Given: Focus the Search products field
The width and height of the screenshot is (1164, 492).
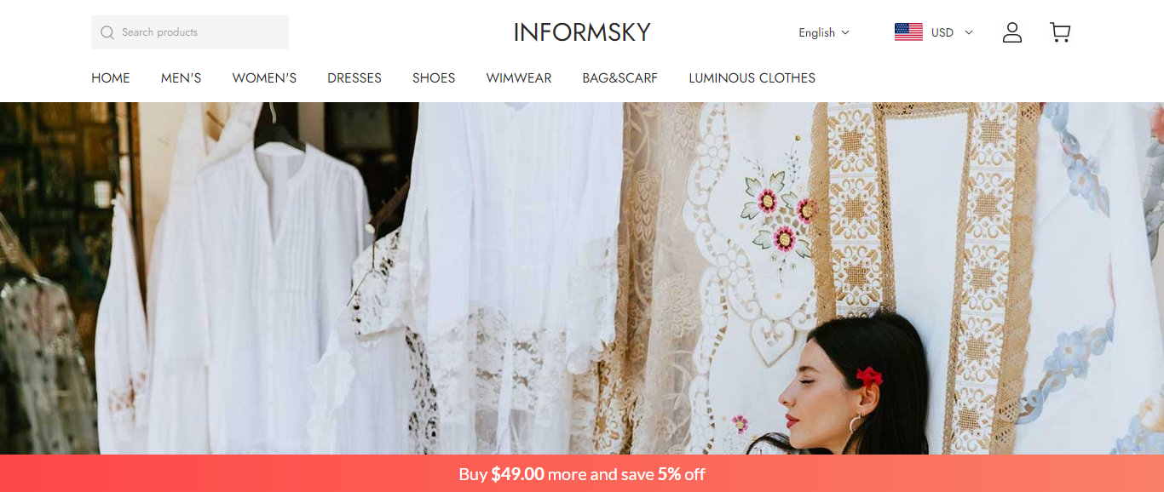Looking at the screenshot, I should (190, 32).
